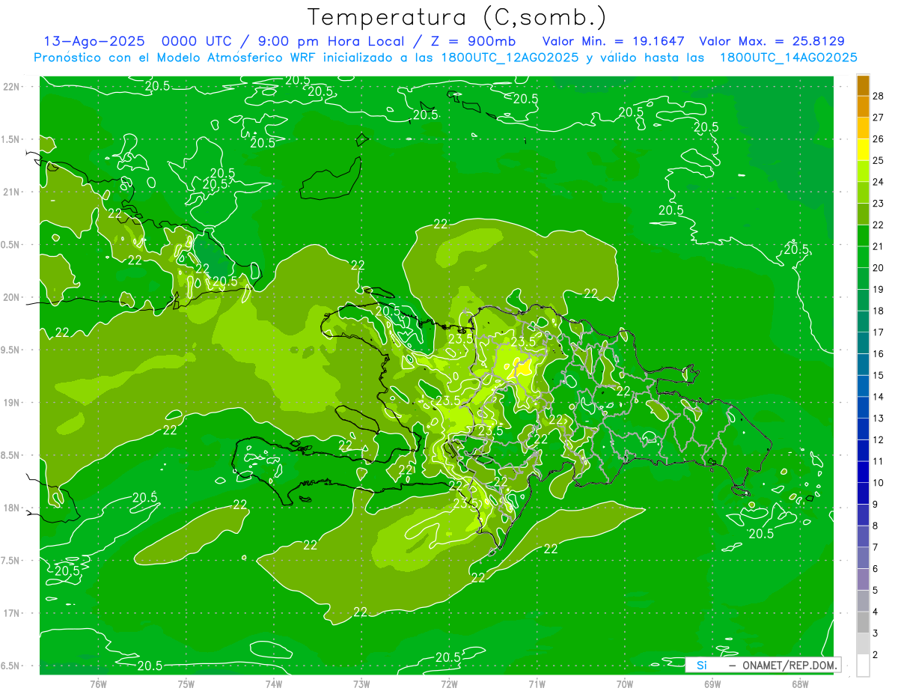This screenshot has width=898, height=694.
Task: Click the color scale label '10'
Action: (879, 483)
